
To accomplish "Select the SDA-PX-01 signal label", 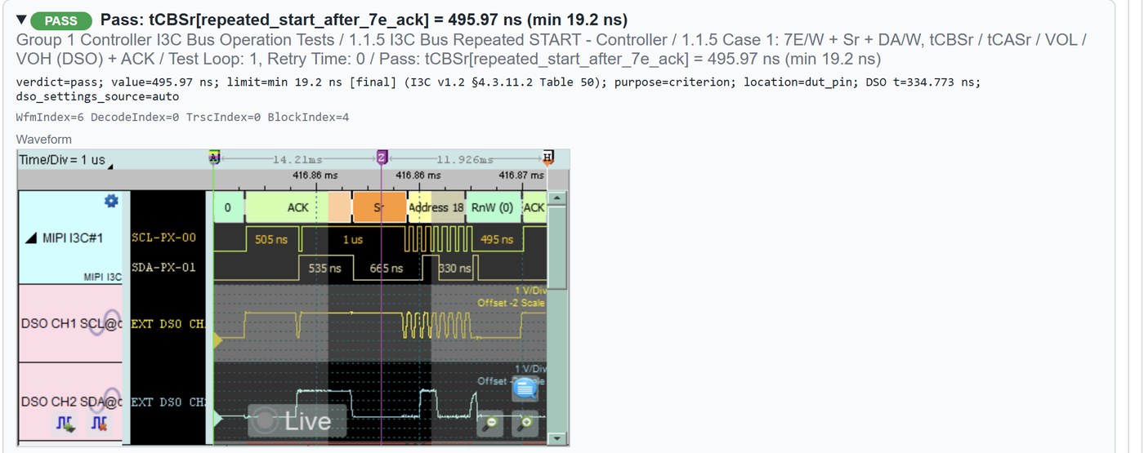I will (163, 267).
